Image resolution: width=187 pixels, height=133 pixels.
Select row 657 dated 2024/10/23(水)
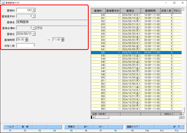pyautogui.click(x=136, y=99)
